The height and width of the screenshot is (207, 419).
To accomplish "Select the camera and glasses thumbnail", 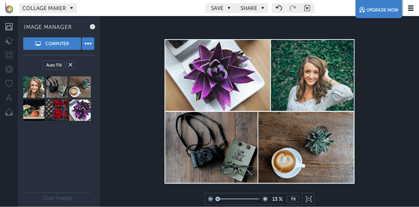I will tap(57, 87).
